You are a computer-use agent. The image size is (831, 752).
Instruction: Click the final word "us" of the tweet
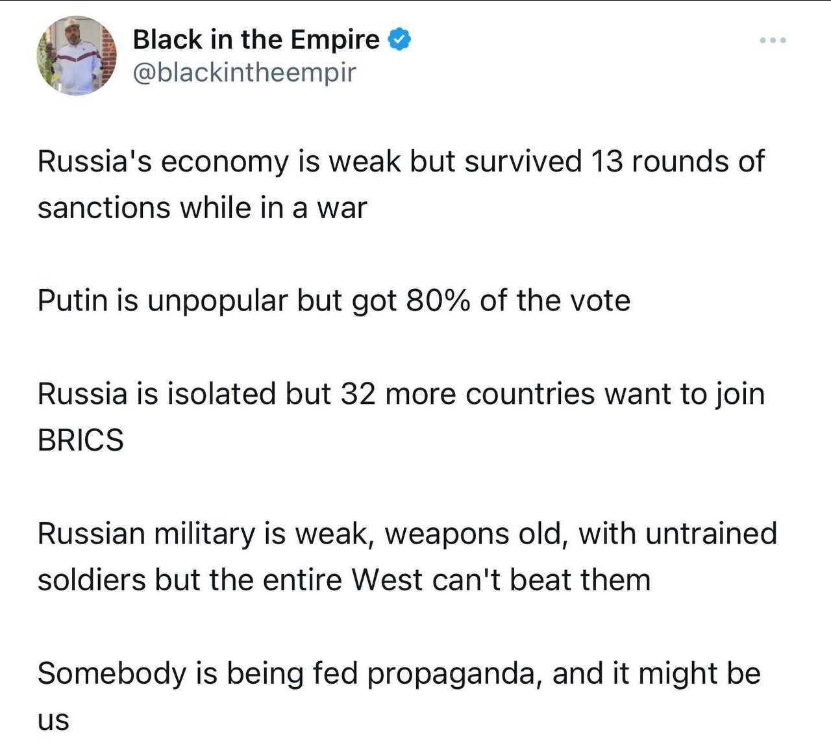[x=53, y=720]
